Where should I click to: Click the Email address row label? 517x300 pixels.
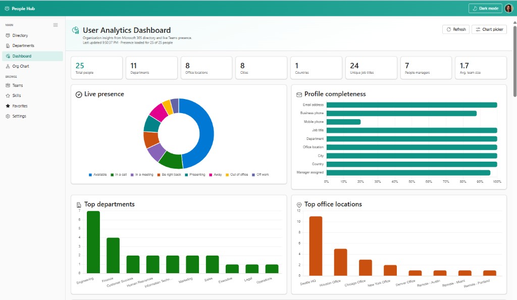[313, 105]
